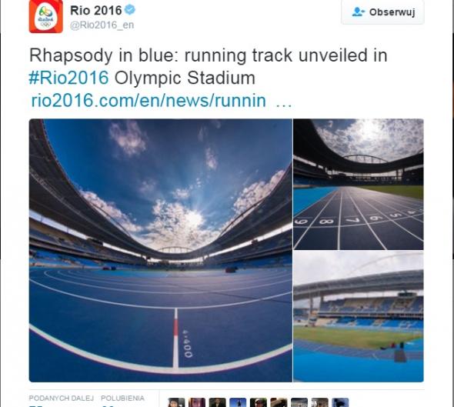Viewport: 454px width, 407px height.
Task: Open the large stadium sky photo
Action: point(161,250)
